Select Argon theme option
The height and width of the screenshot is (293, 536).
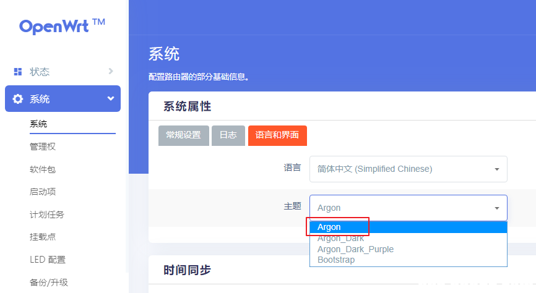329,227
